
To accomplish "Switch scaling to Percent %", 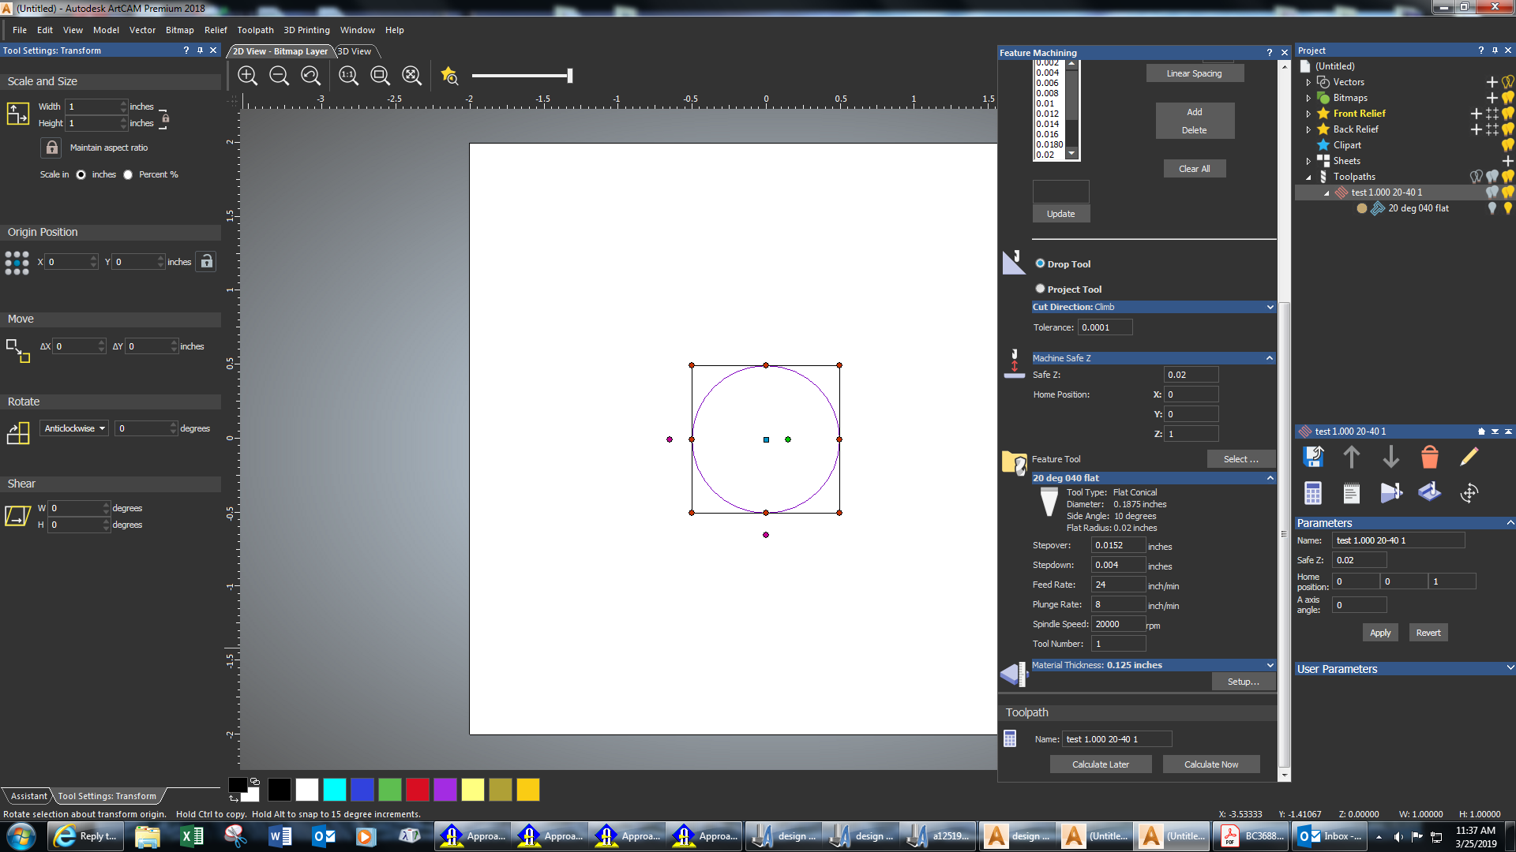I will click(128, 174).
